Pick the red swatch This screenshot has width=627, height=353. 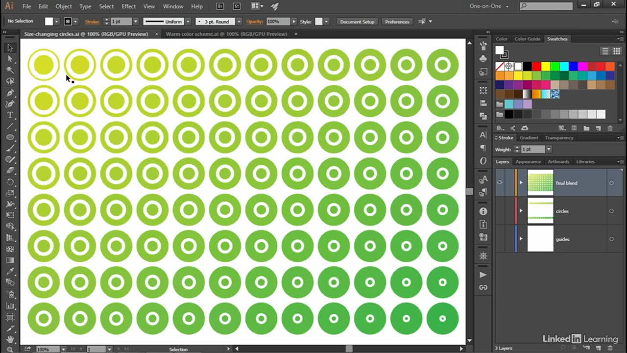click(x=536, y=66)
